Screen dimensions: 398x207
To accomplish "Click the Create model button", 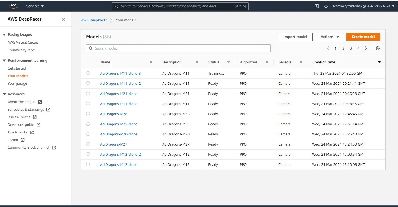I will pyautogui.click(x=363, y=37).
